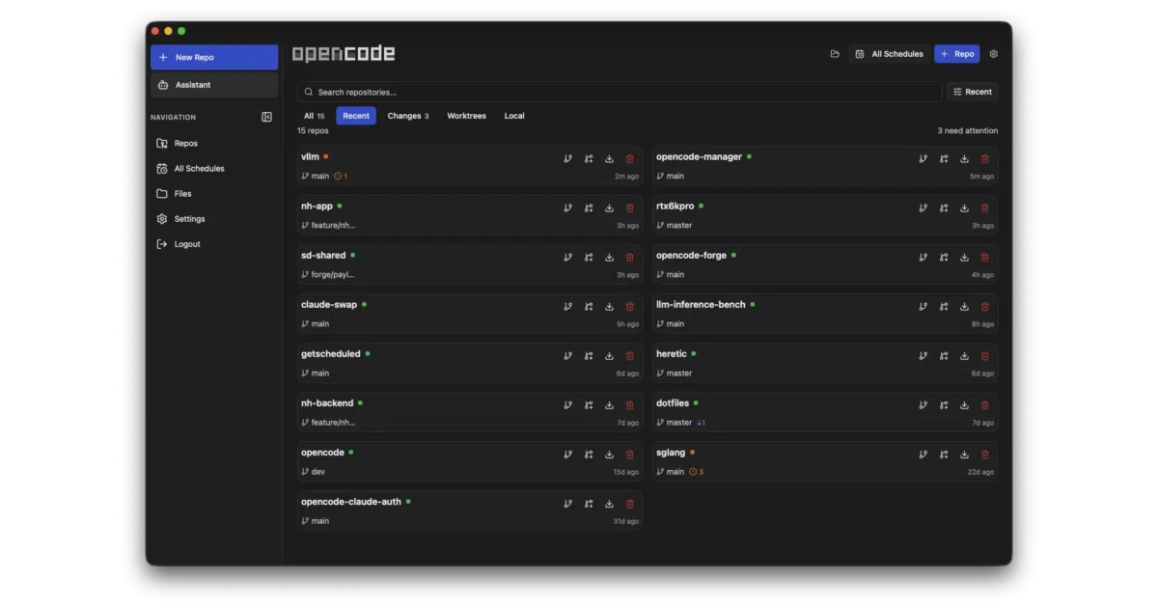Viewport: 1158px width, 608px height.
Task: Open the Assistant panel
Action: [214, 85]
